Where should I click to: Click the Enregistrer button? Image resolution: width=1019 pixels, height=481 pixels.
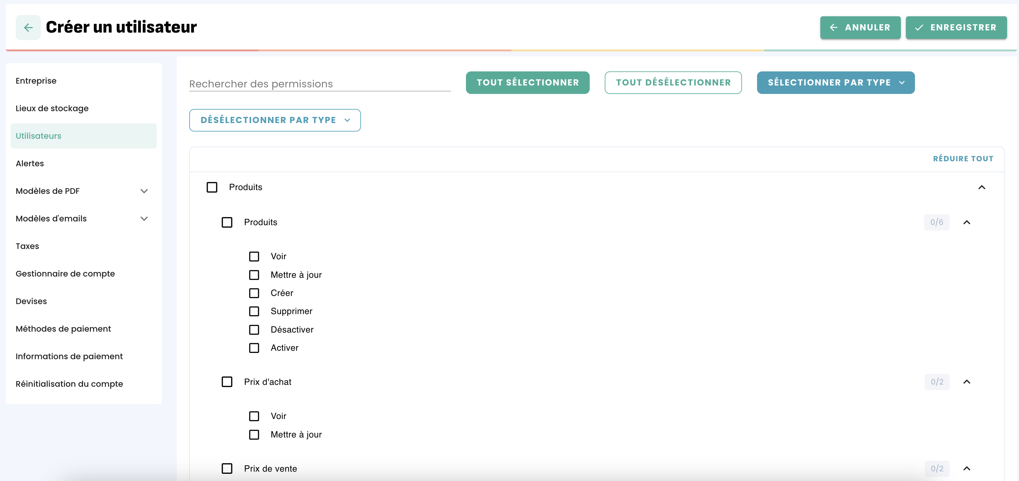(x=956, y=27)
